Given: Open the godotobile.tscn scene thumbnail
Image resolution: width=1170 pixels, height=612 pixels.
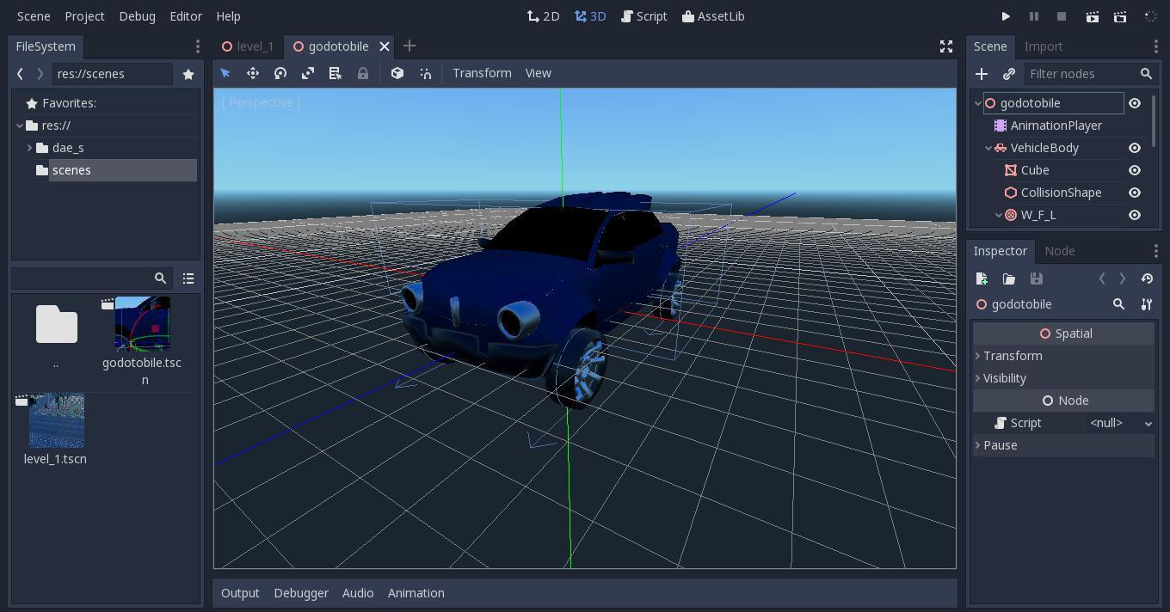Looking at the screenshot, I should click(143, 324).
